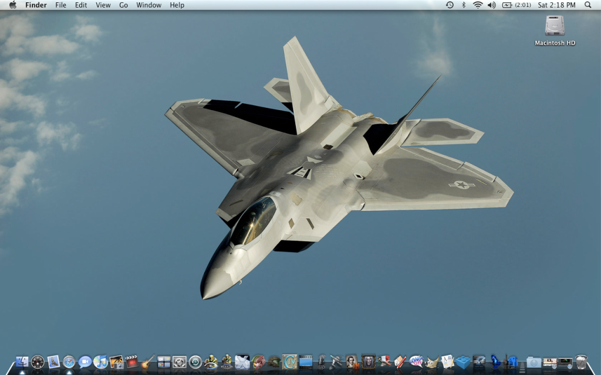Open the Trash in the dock
Screen dimensions: 601x375
click(581, 362)
